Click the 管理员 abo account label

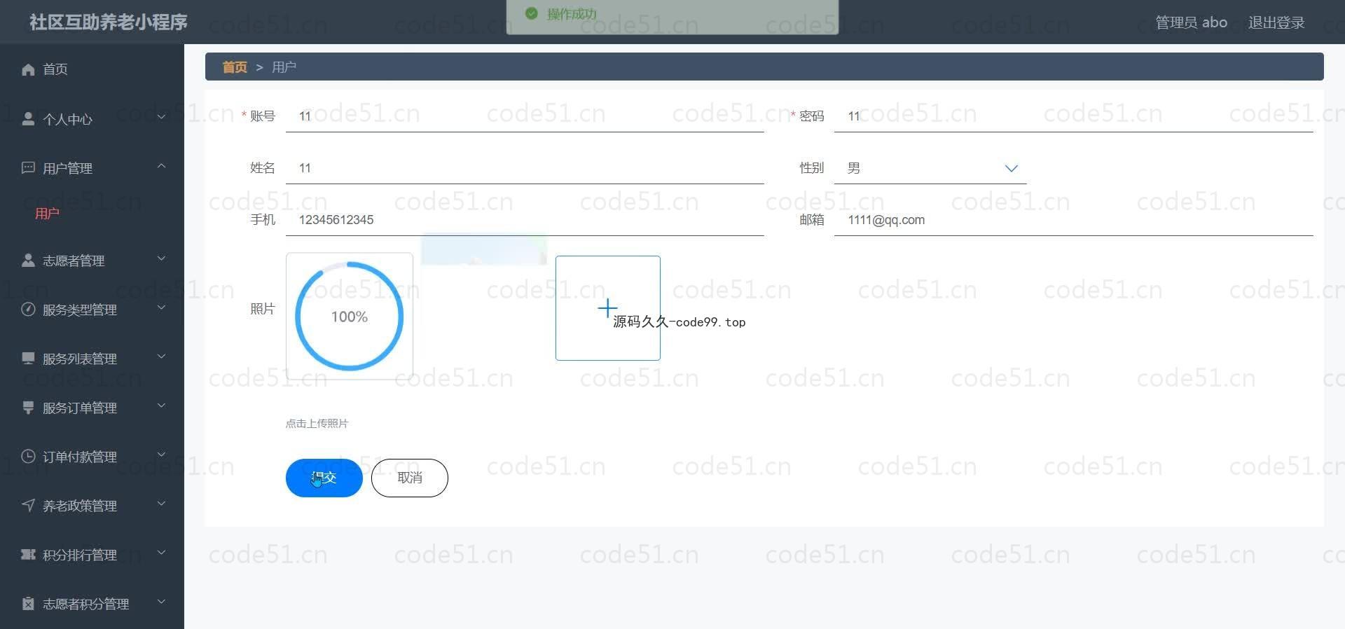pos(1191,22)
